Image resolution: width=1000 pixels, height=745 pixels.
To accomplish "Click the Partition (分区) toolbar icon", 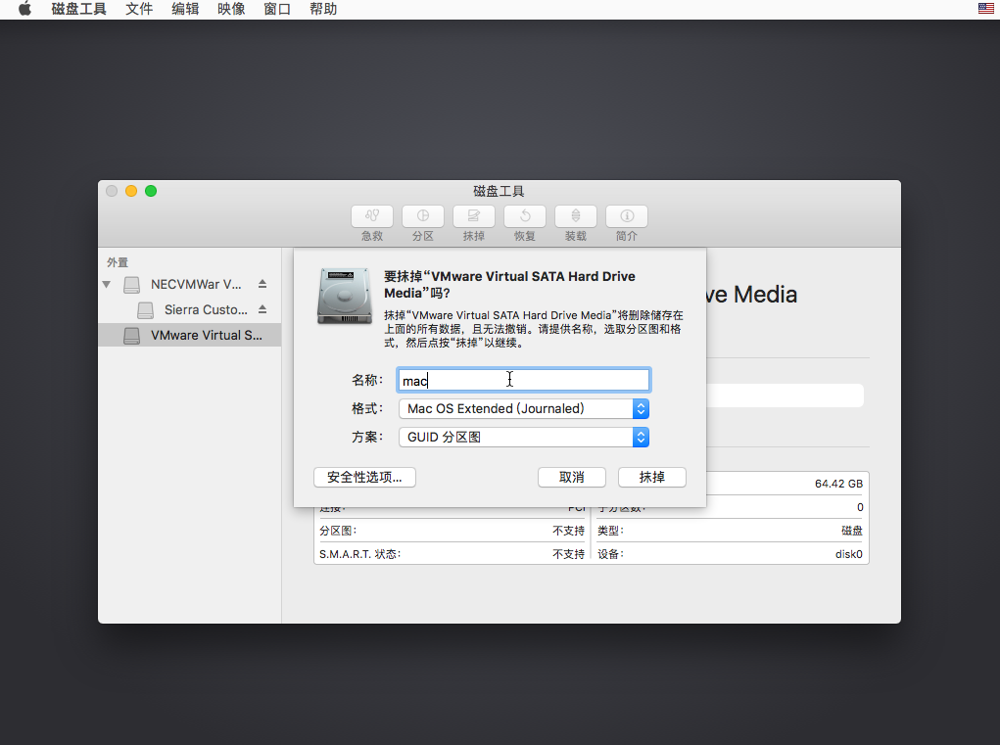I will point(423,216).
